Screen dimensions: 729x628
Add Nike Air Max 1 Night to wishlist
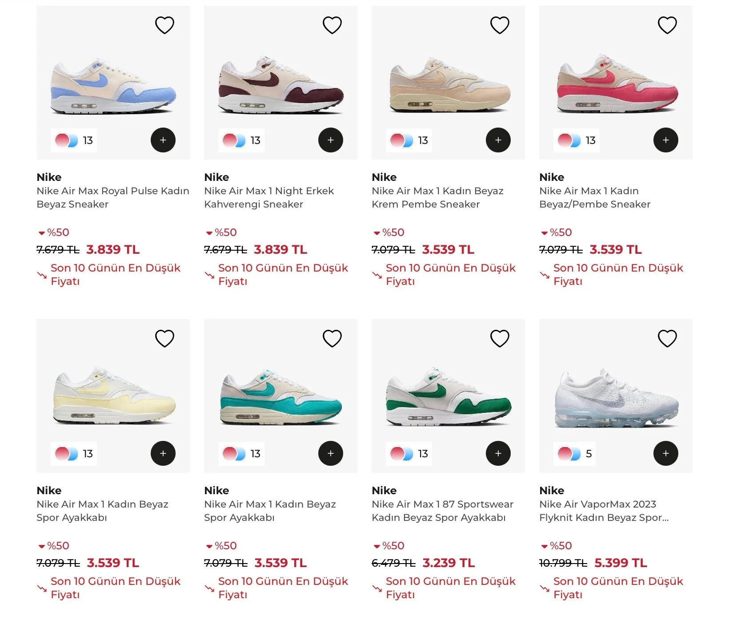pyautogui.click(x=332, y=25)
